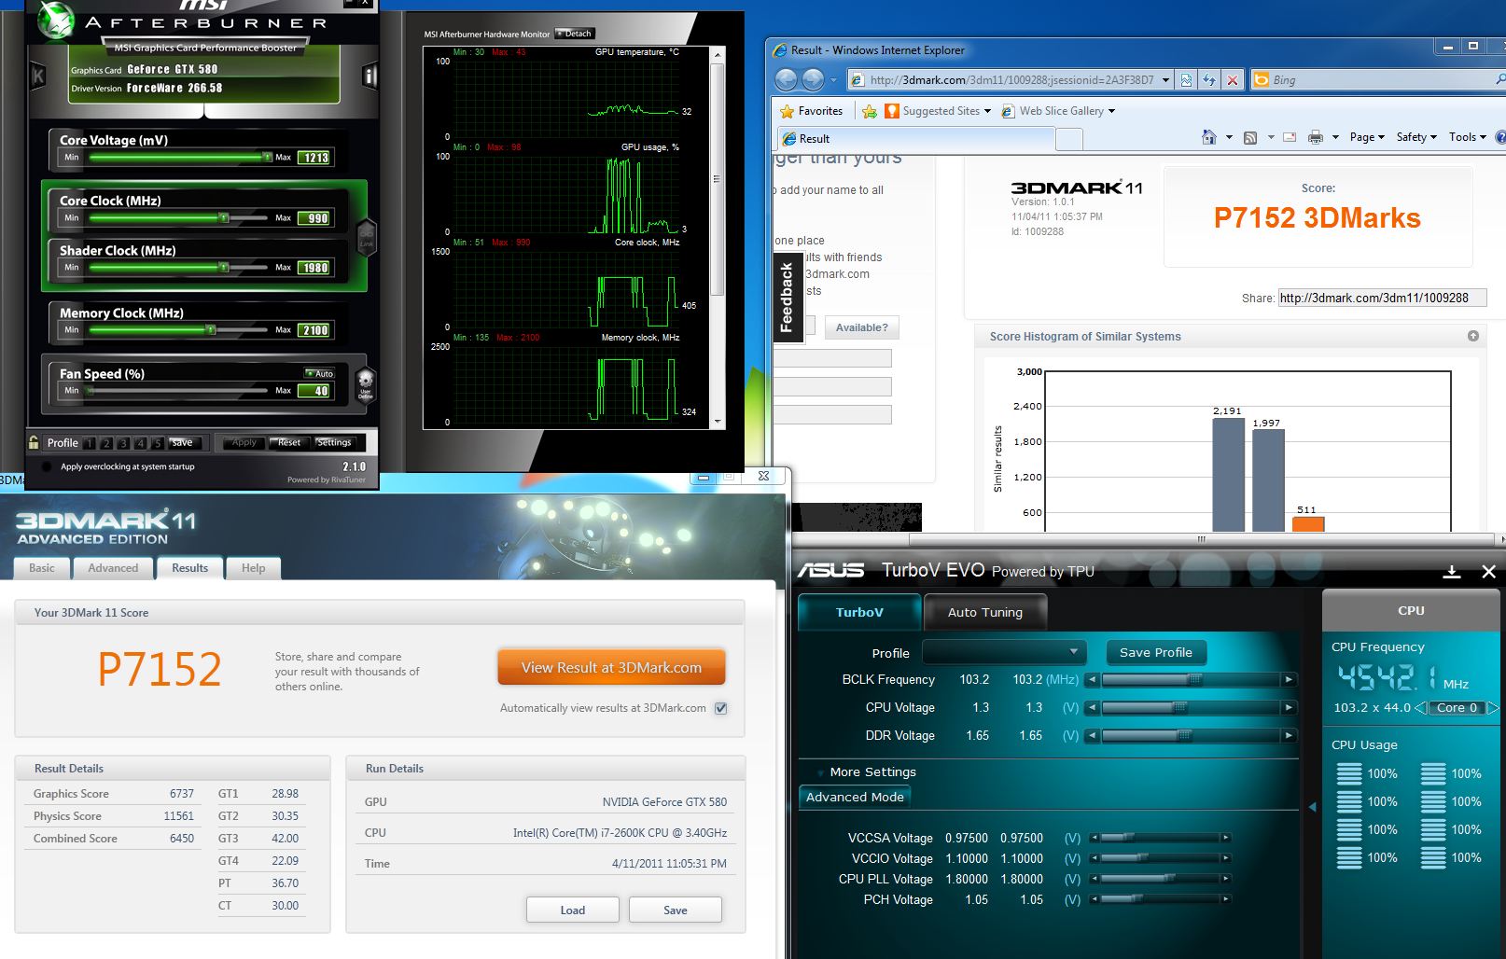Open Afterburner Settings
1506x959 pixels.
pyautogui.click(x=334, y=442)
